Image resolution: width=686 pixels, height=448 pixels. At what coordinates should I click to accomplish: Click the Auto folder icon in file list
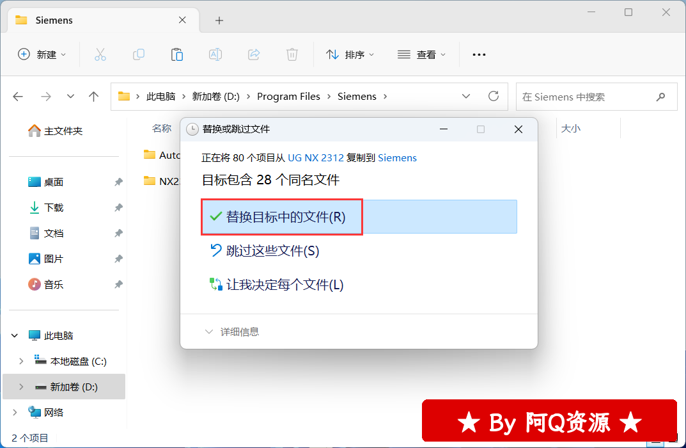tap(150, 155)
